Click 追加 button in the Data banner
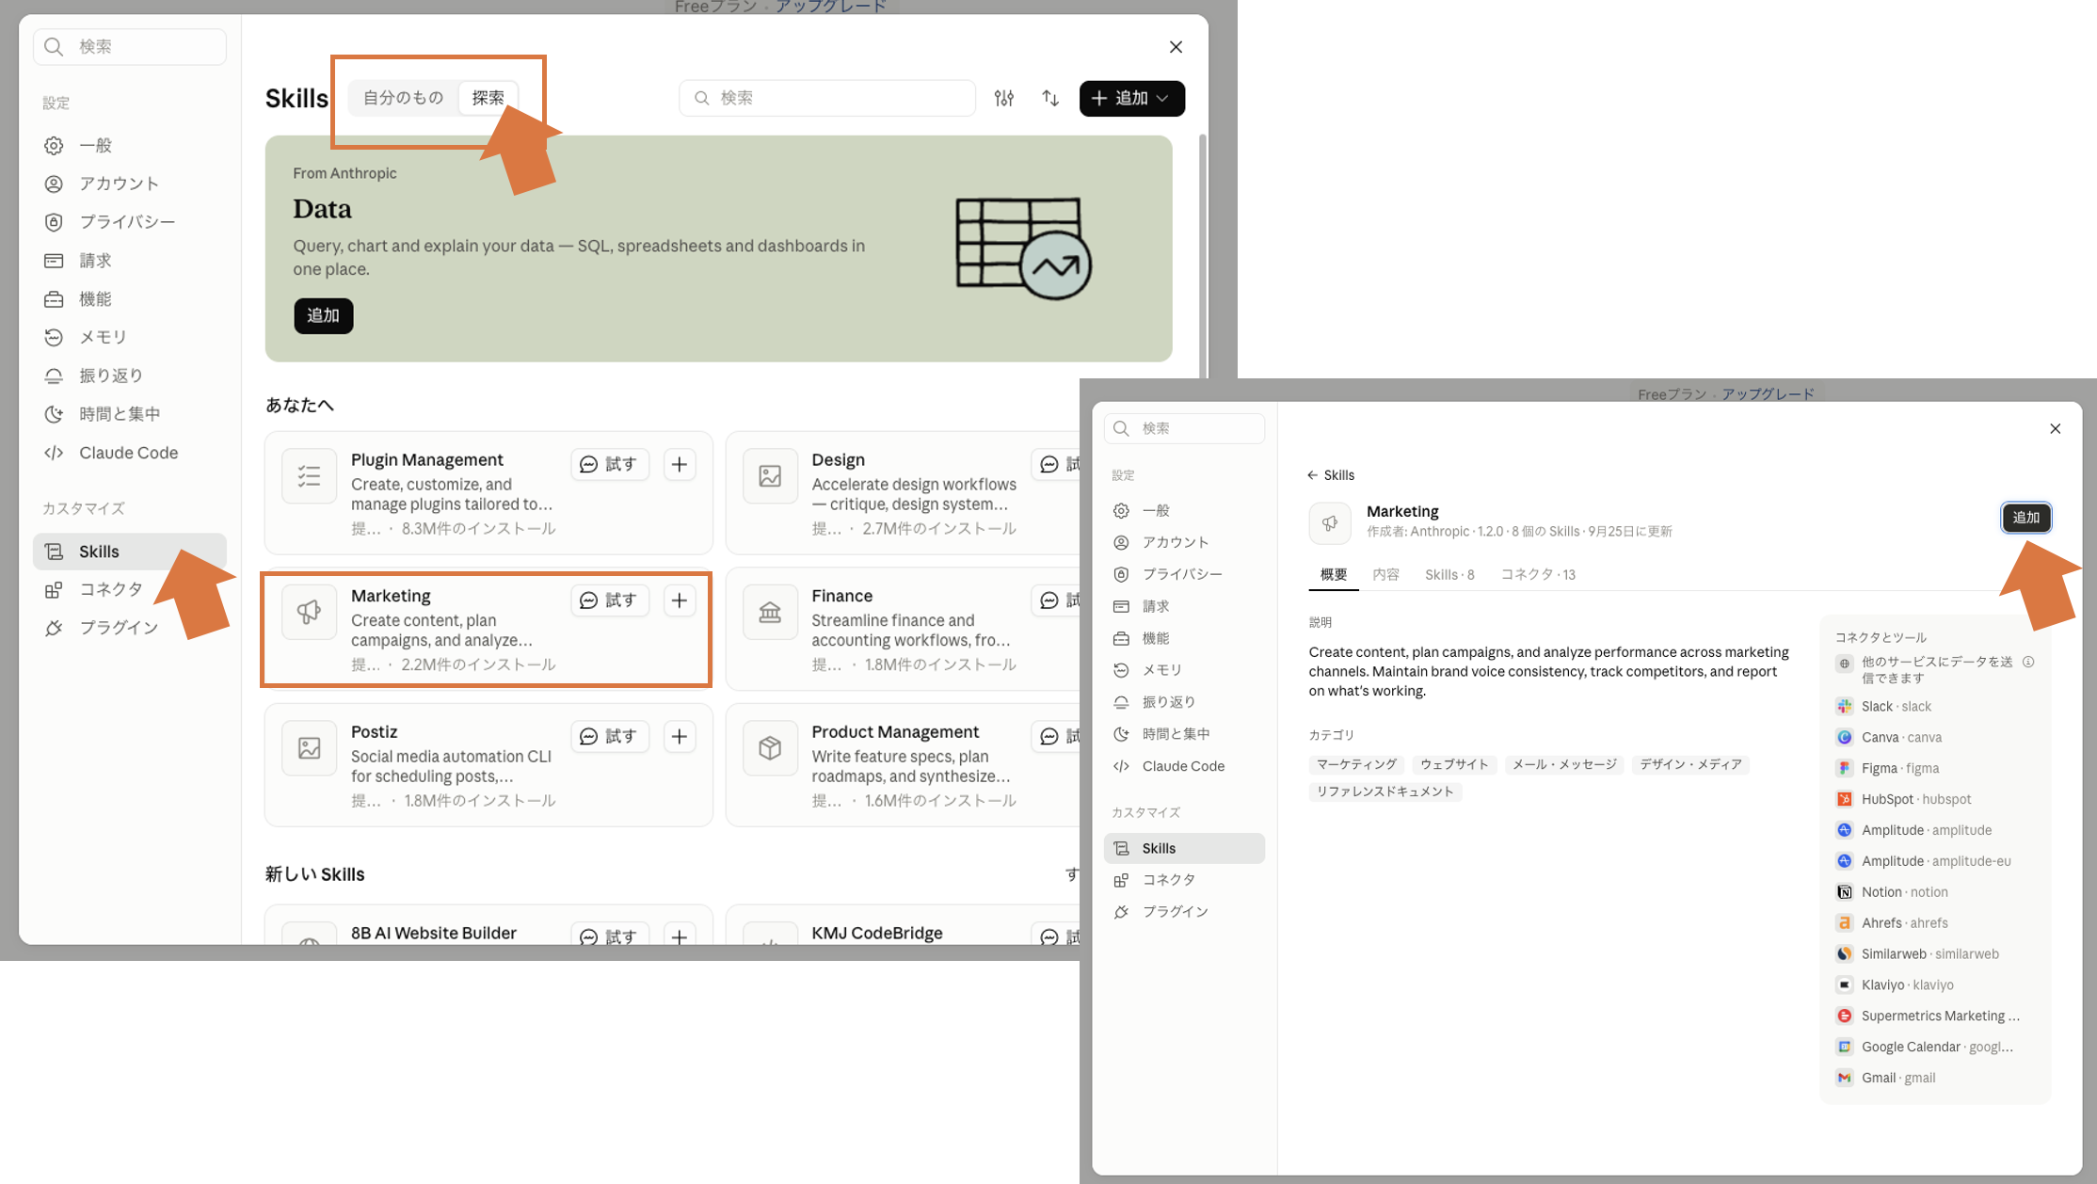2097x1184 pixels. (x=323, y=315)
